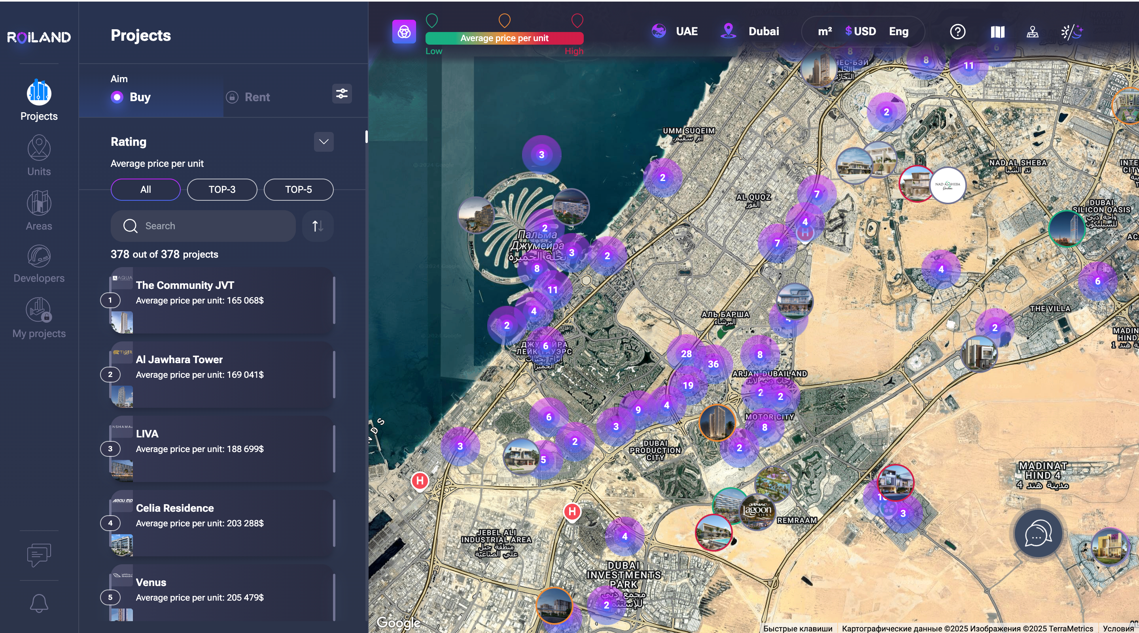Toggle sort order arrows button
The height and width of the screenshot is (633, 1139).
click(318, 226)
